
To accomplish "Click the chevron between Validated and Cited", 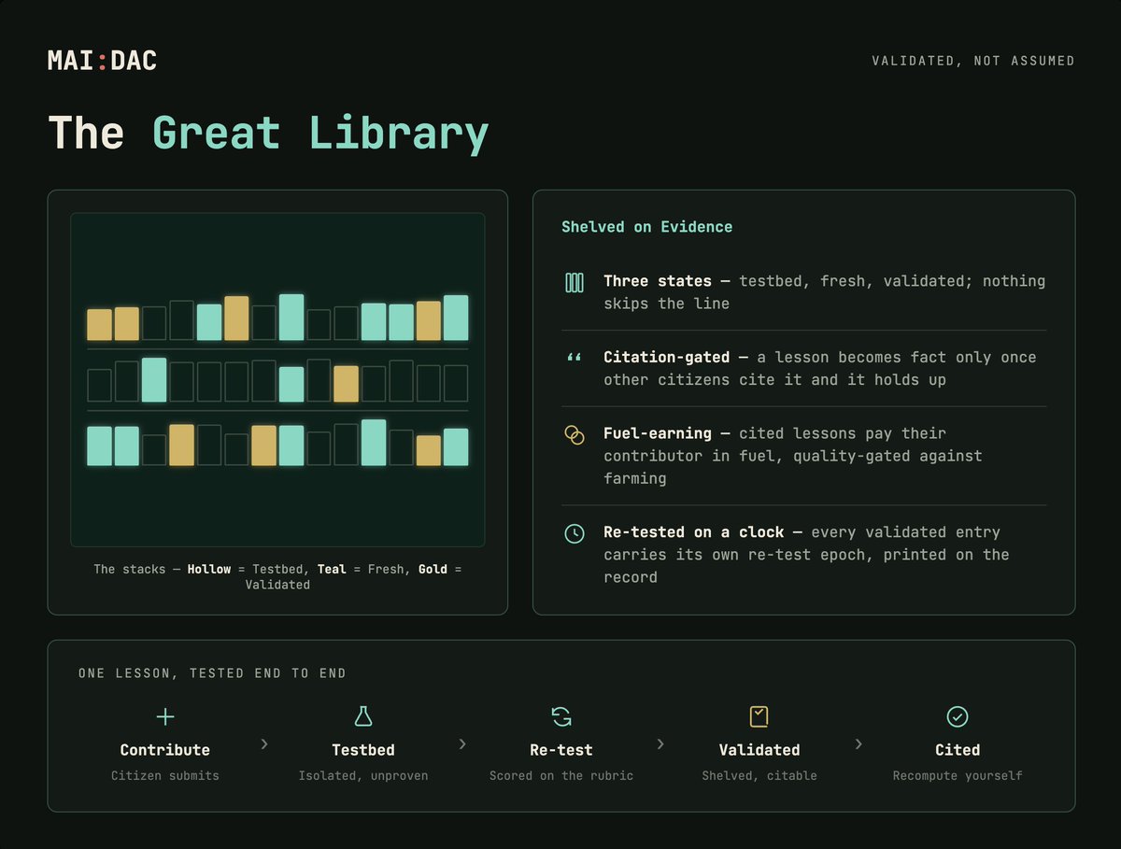I will [858, 744].
